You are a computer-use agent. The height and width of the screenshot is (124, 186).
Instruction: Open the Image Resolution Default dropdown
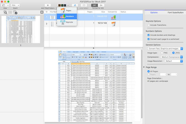pos(174,61)
